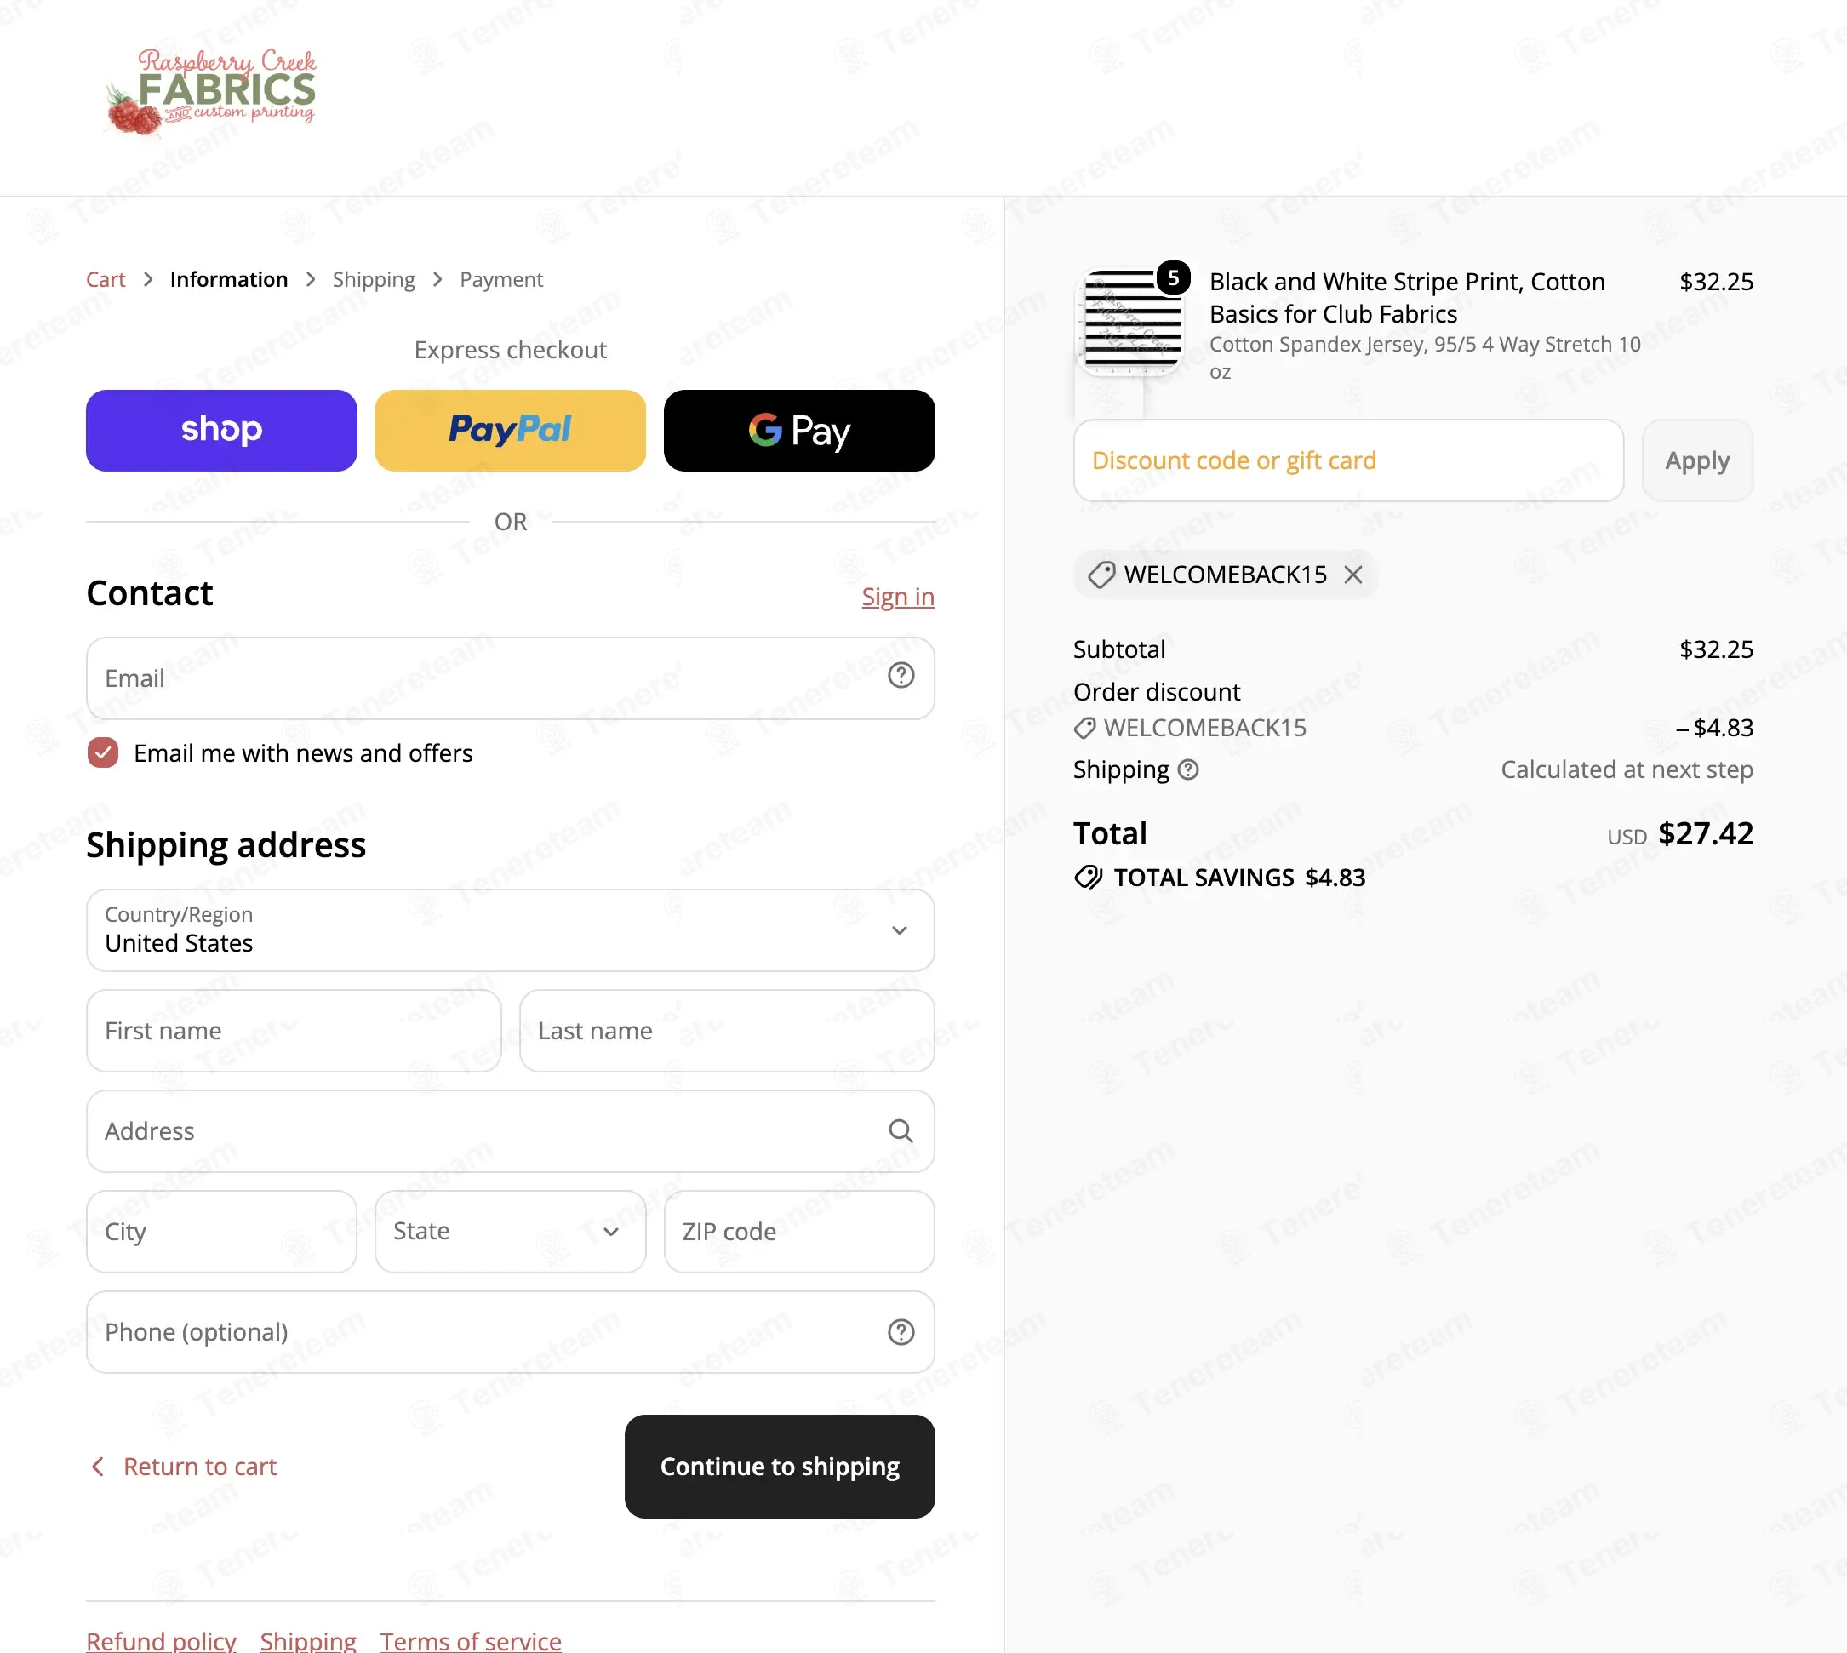
Task: Focus the Last name field
Action: (728, 1031)
